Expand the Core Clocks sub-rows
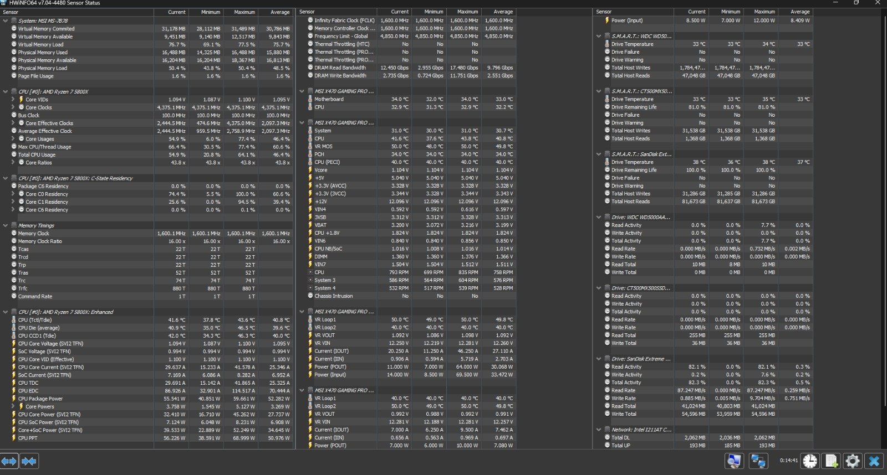 (x=13, y=107)
